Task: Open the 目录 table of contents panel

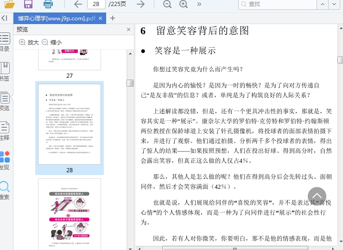Action: pos(5,42)
